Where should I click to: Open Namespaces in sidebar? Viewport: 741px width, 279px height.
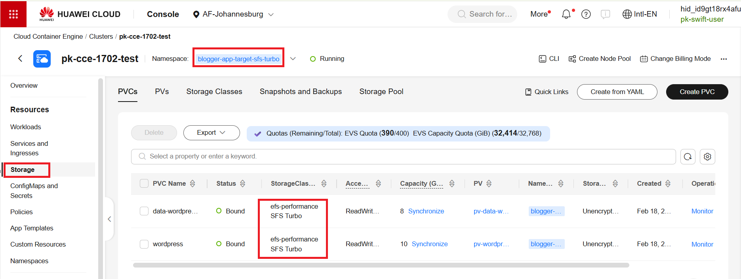pyautogui.click(x=29, y=261)
